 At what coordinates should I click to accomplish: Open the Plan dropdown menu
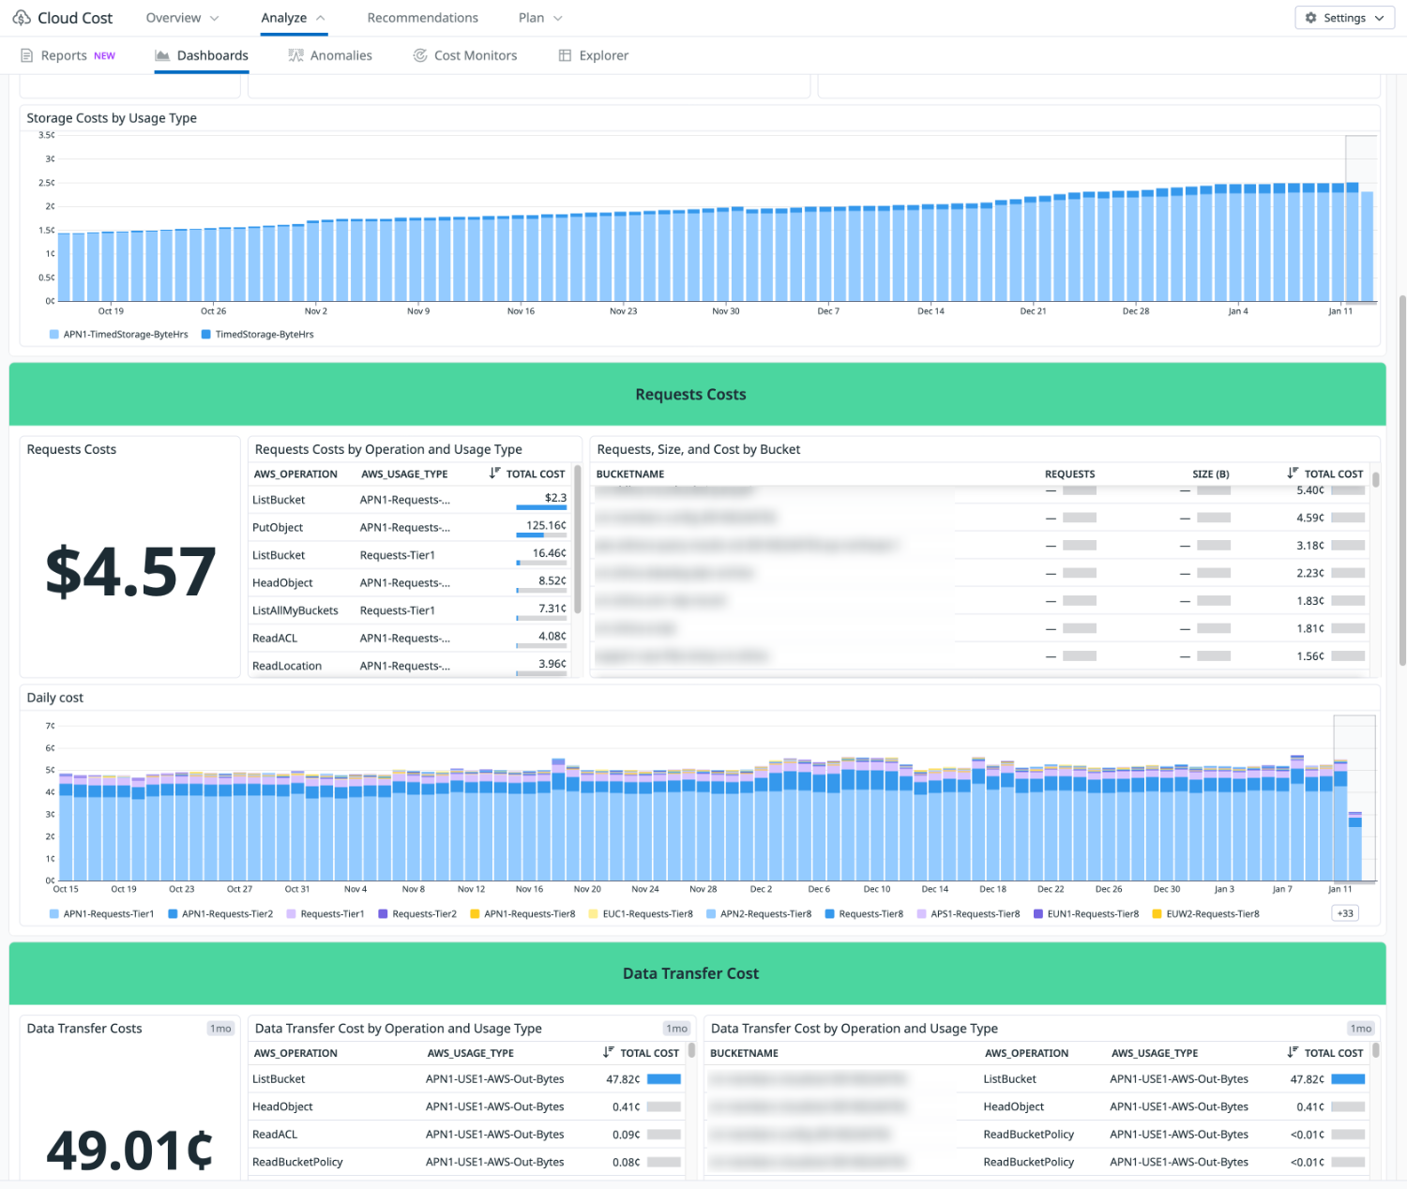coord(540,18)
